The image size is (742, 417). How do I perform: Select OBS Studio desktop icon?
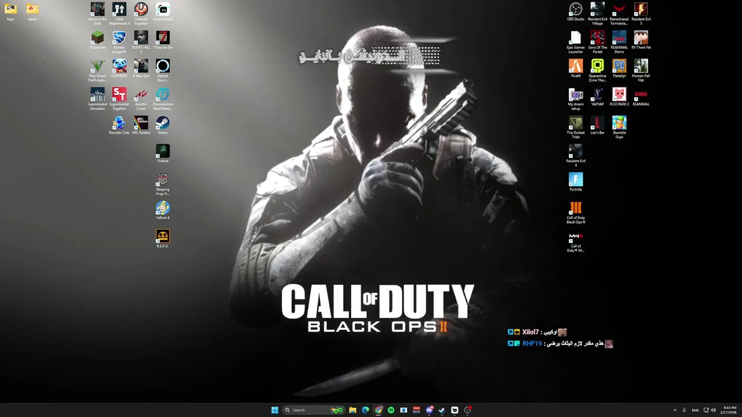pyautogui.click(x=576, y=12)
